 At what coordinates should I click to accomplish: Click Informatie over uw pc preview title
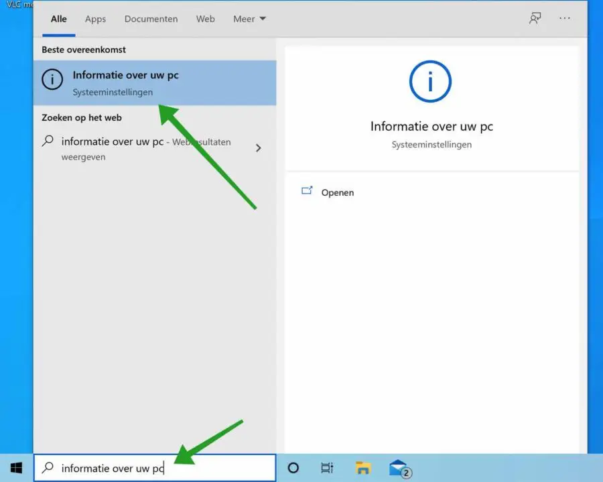pos(431,126)
